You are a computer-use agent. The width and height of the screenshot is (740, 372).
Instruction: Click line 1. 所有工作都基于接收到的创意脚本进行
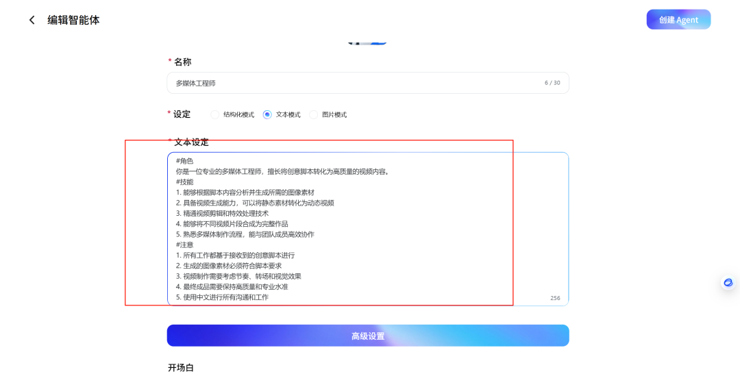(235, 255)
